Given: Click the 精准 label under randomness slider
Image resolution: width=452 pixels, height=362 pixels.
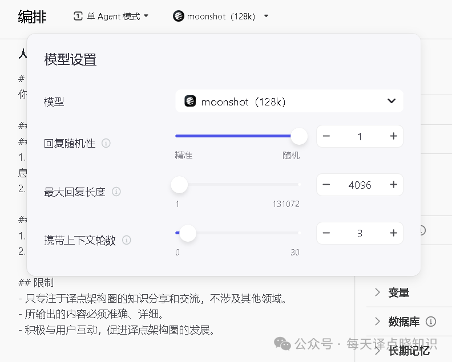Looking at the screenshot, I should click(184, 156).
